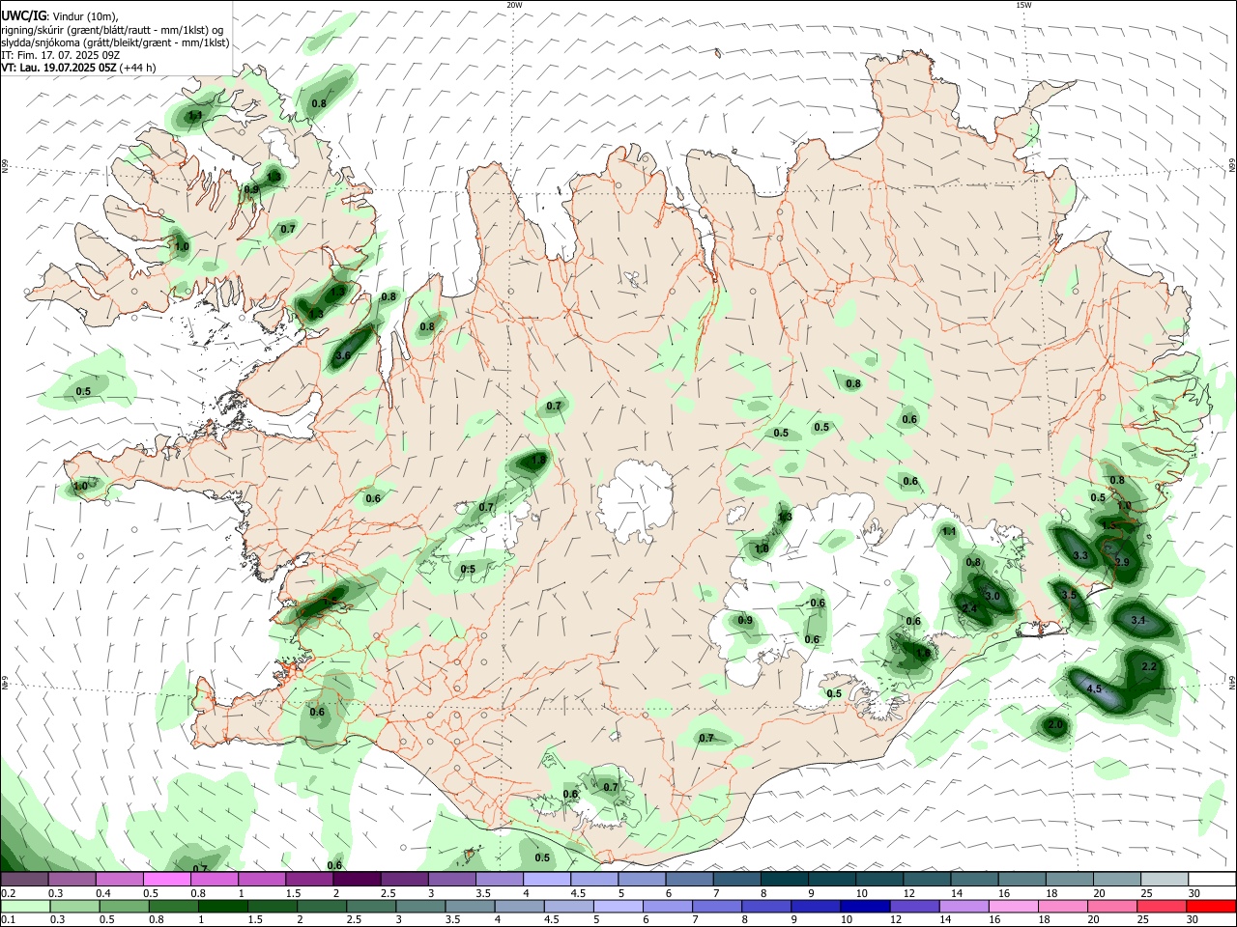Image resolution: width=1237 pixels, height=927 pixels.
Task: Click the 3.3 precipitation value on the map
Action: click(x=1080, y=556)
